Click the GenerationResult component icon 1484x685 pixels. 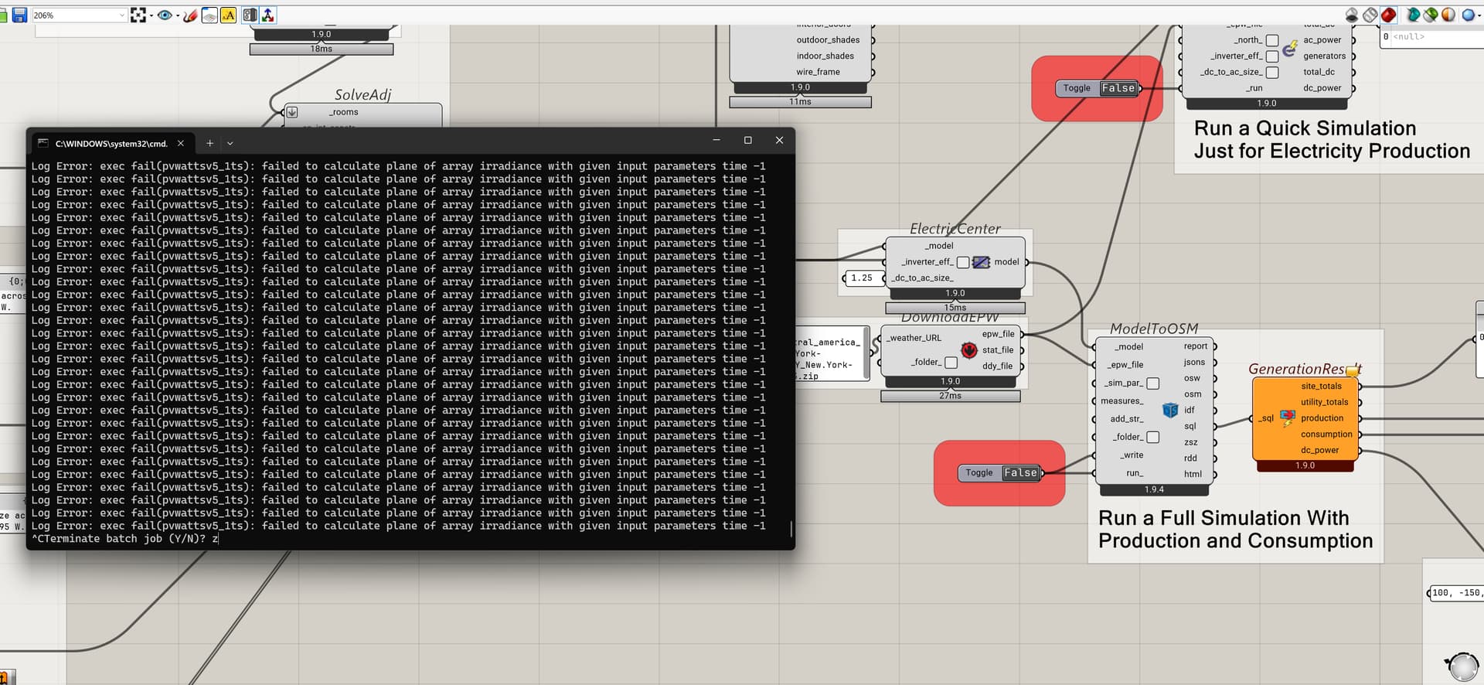pyautogui.click(x=1287, y=418)
